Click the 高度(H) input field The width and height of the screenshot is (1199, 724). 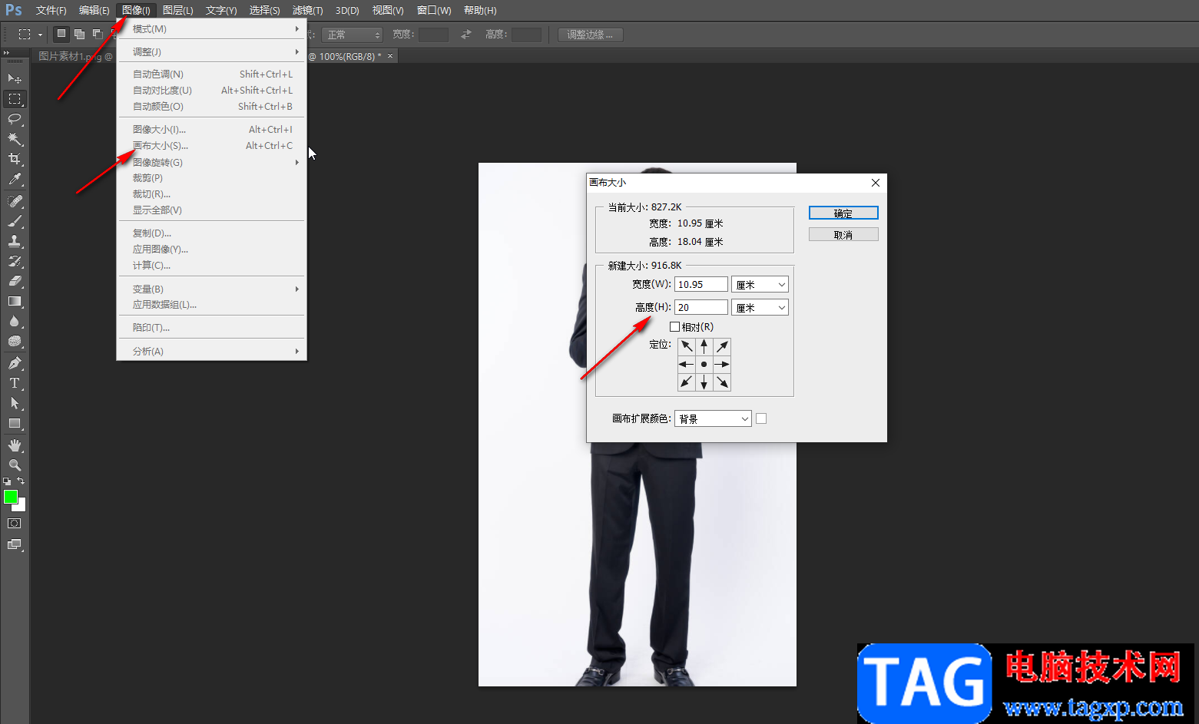[x=701, y=308]
